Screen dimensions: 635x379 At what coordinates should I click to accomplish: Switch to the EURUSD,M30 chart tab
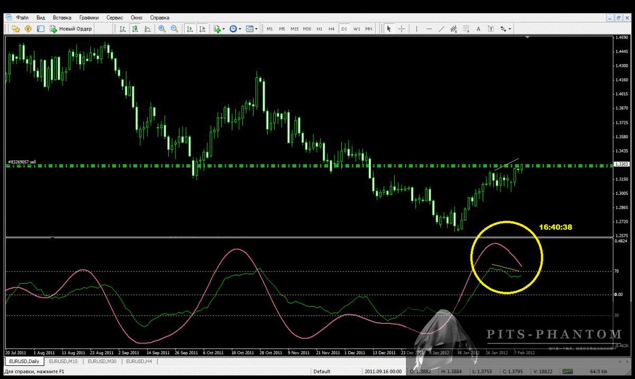103,362
